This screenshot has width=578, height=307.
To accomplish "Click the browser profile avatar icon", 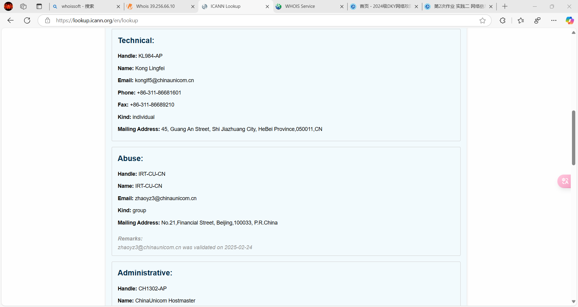I will pos(8,6).
